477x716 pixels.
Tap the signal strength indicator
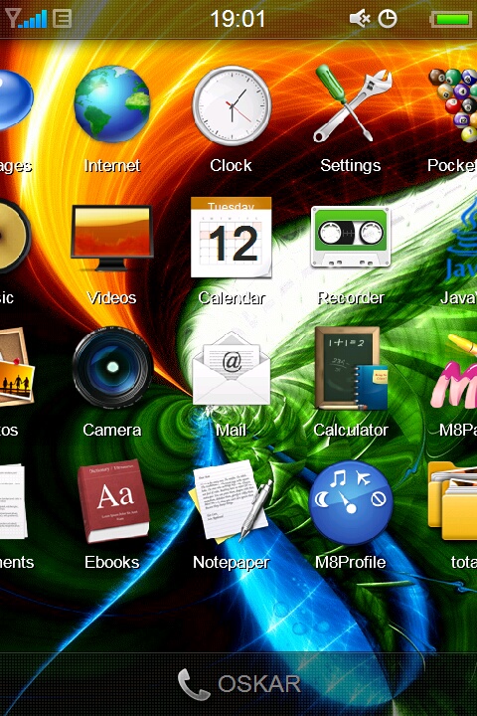tap(26, 19)
